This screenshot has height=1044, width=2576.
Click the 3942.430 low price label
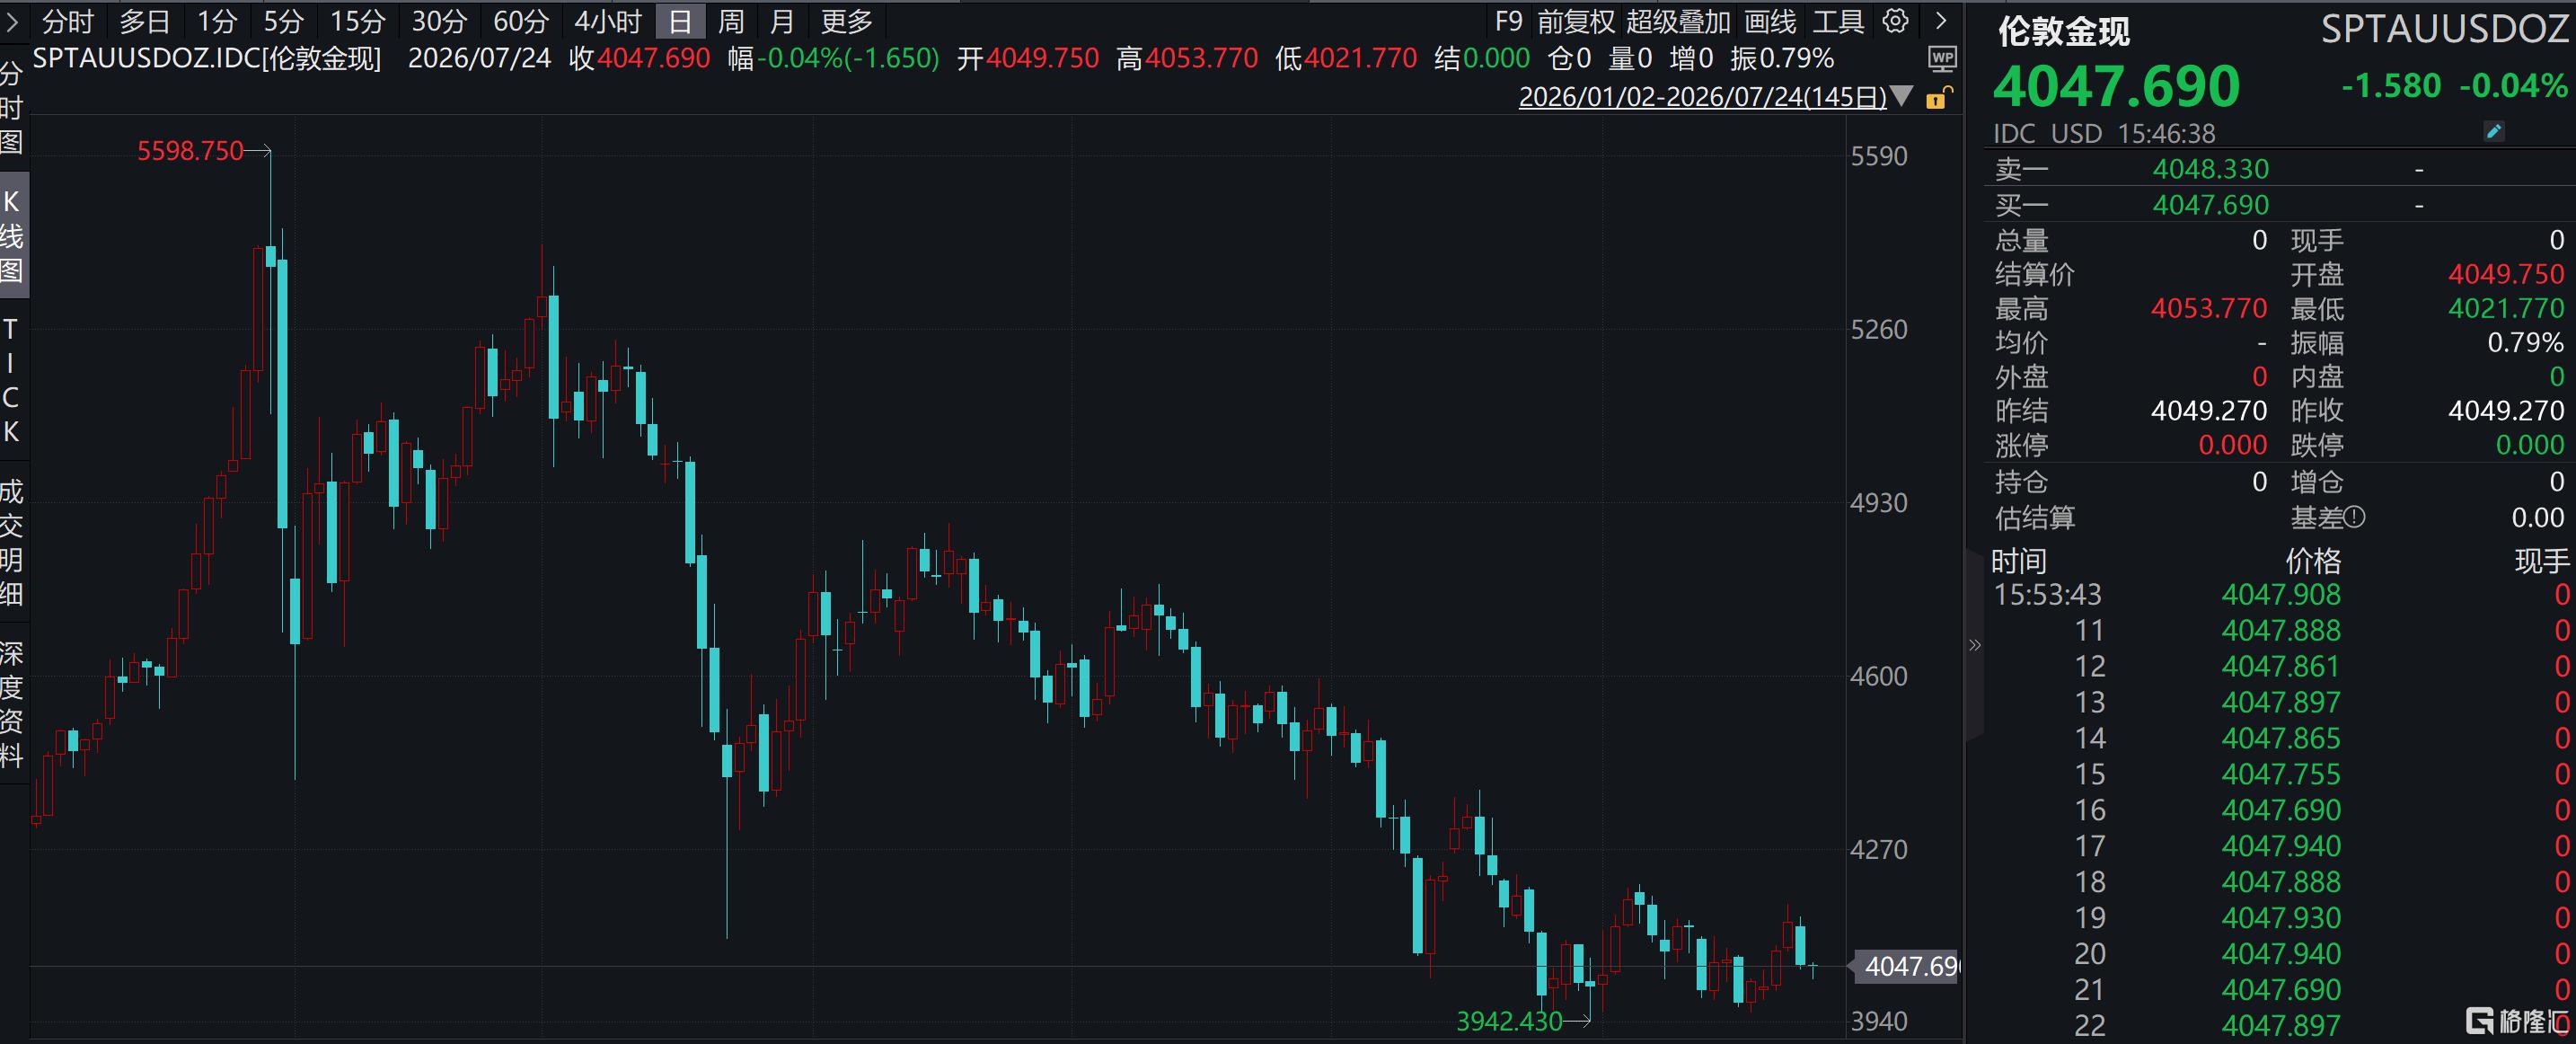coord(1509,1021)
